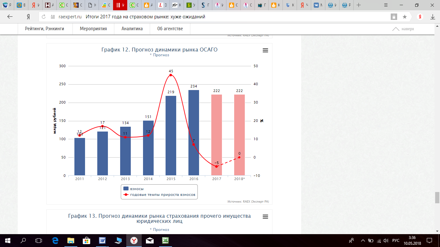Open chart 13 hamburger export menu
This screenshot has height=247, width=440.
click(265, 217)
